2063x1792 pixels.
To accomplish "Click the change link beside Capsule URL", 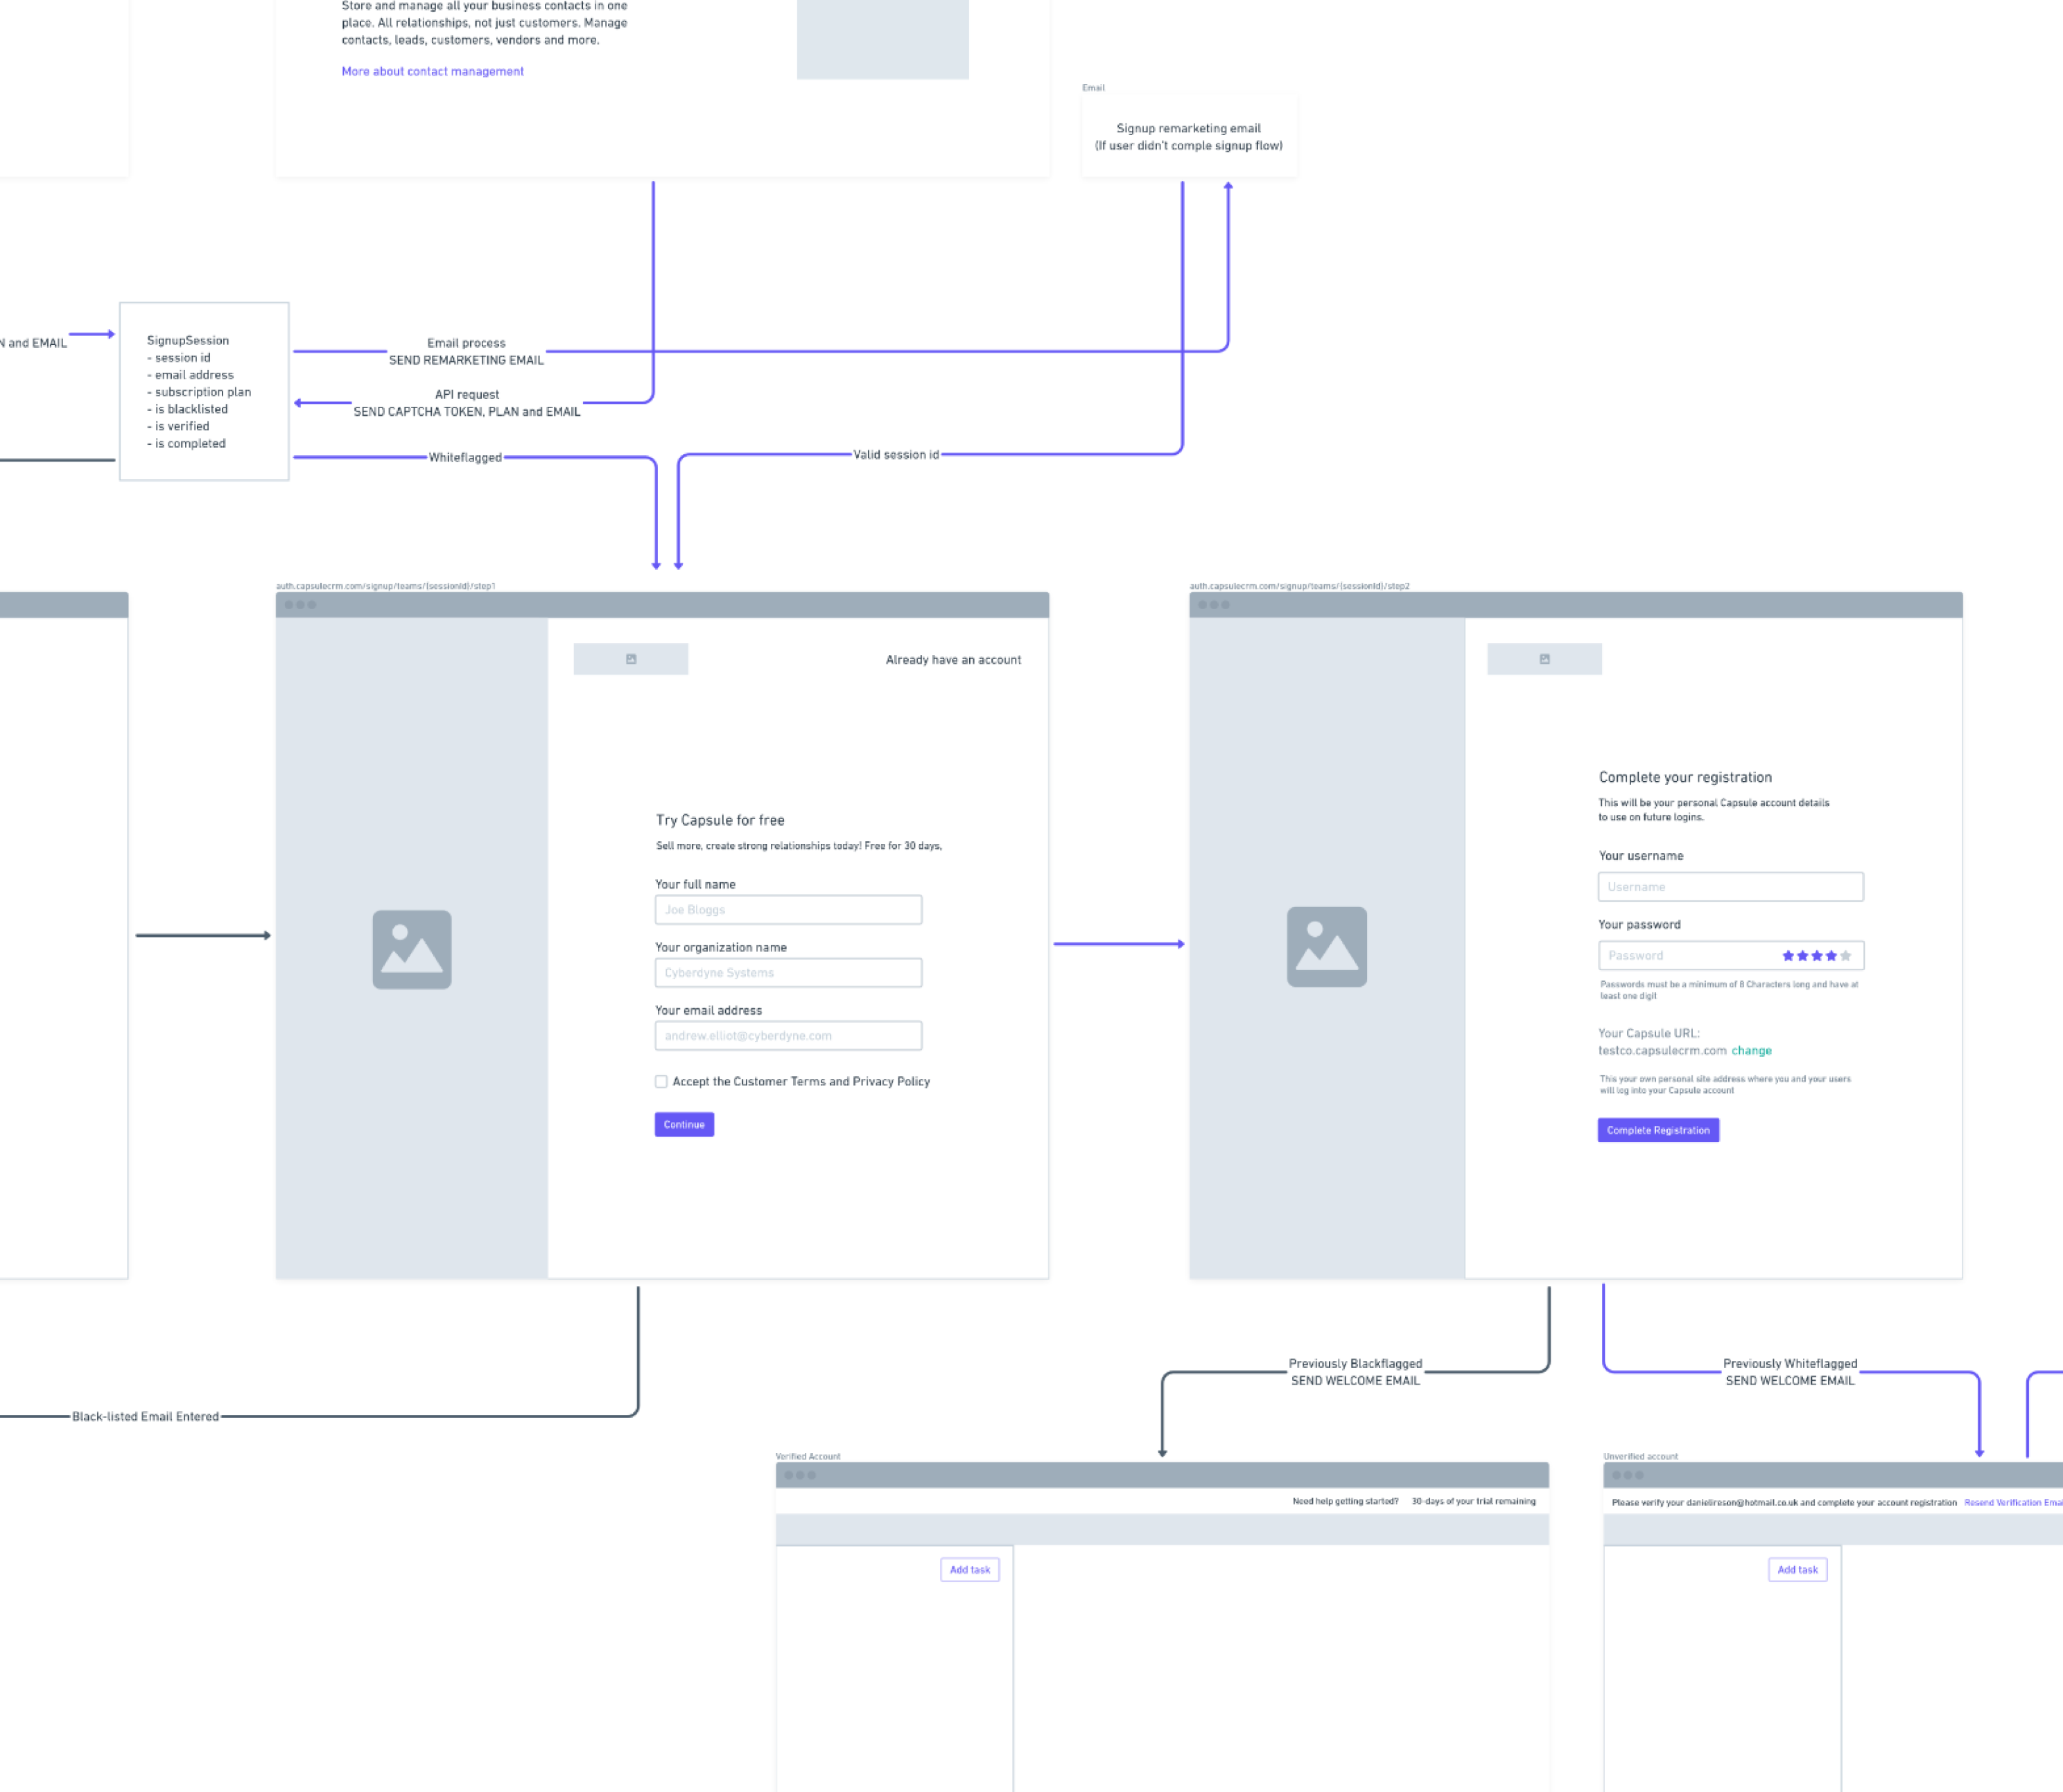I will coord(1751,1050).
